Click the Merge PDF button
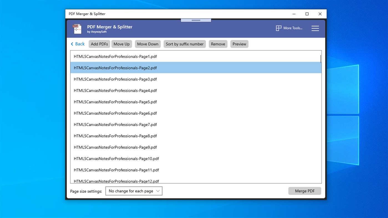Viewport: 388px width, 218px height. (x=305, y=191)
